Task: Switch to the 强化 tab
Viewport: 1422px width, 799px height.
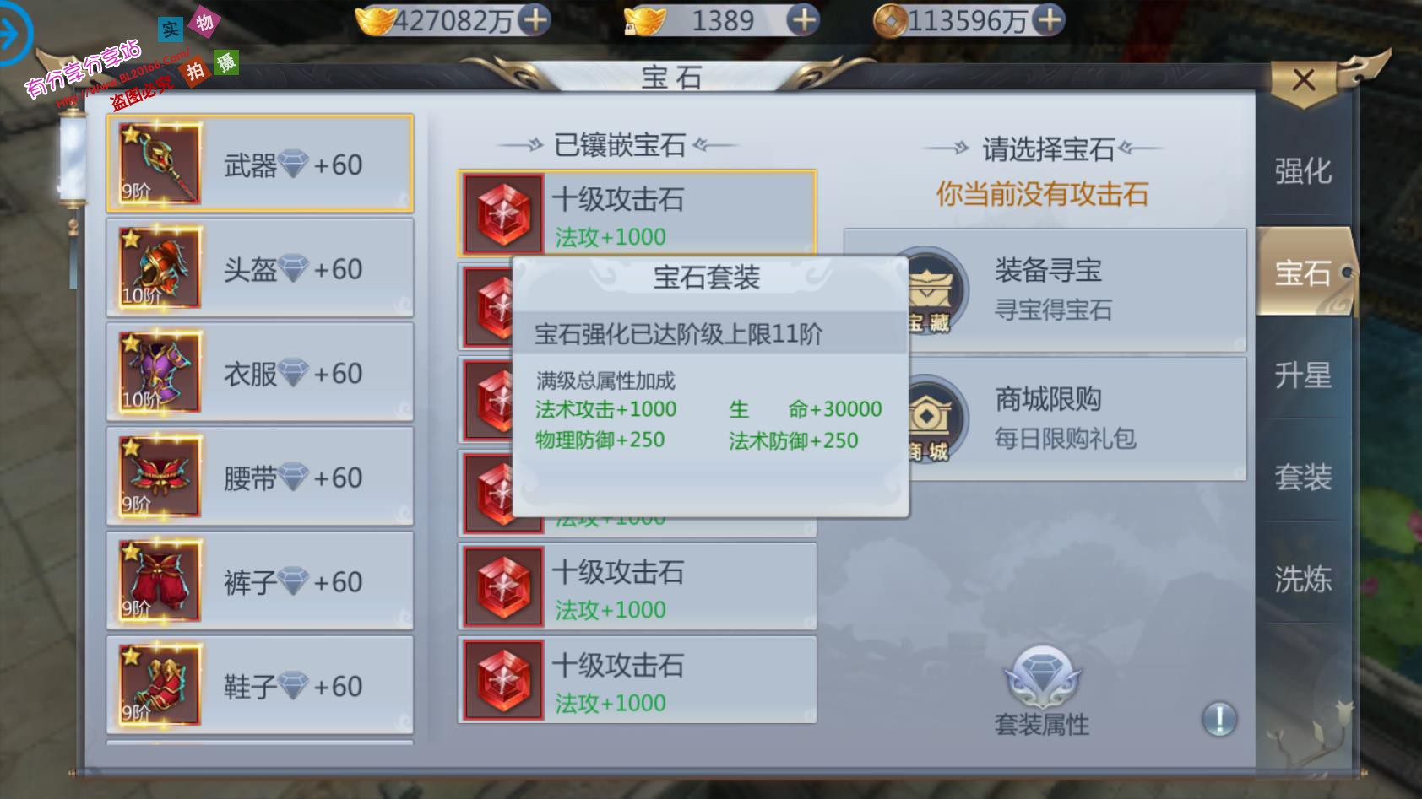Action: 1303,171
